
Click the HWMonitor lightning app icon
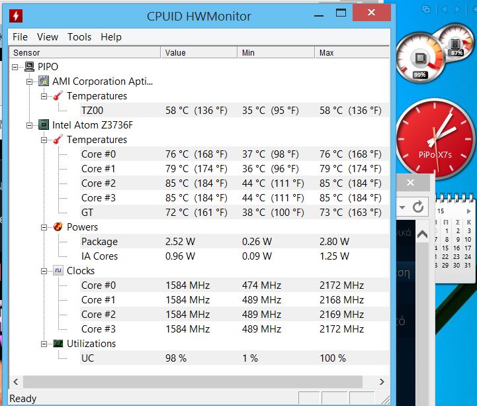coord(16,16)
